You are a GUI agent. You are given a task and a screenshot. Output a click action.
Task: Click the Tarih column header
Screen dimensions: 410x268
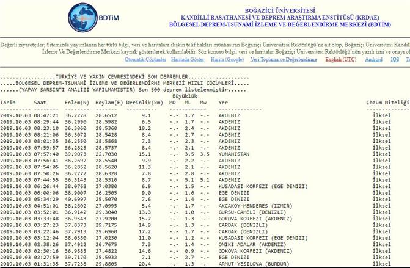click(9, 103)
